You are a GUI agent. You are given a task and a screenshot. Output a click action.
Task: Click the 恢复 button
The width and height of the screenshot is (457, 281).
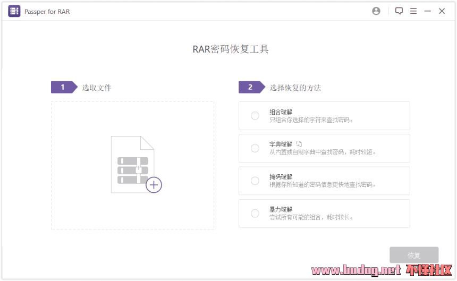[414, 255]
